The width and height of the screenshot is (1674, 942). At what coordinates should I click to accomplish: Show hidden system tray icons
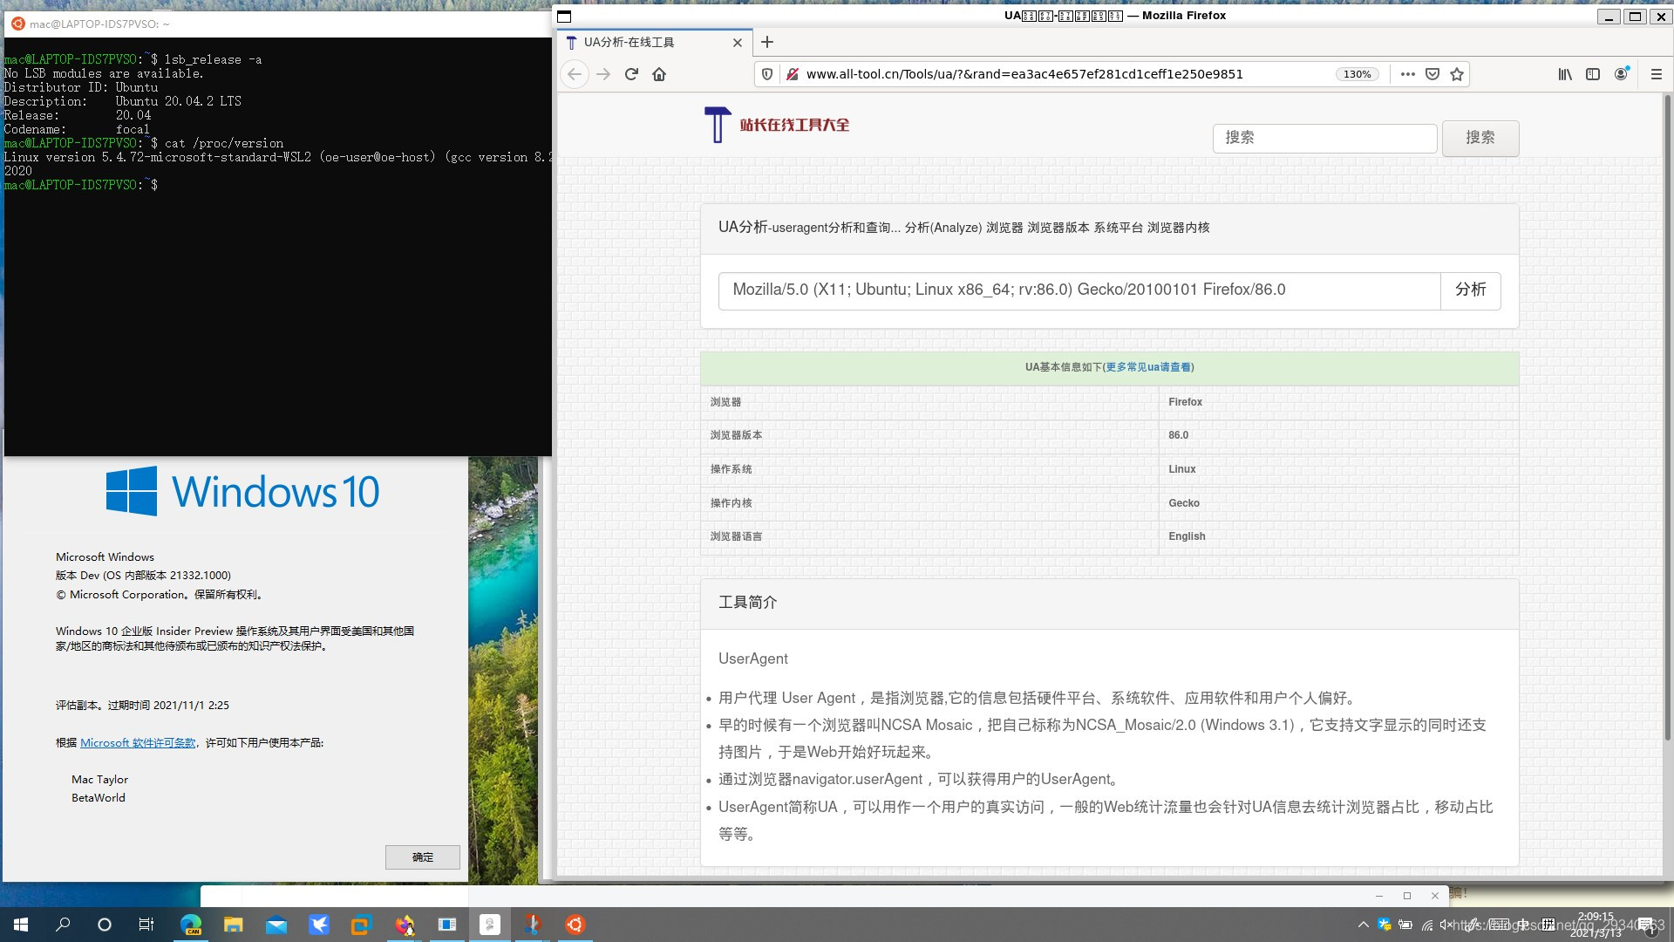(x=1364, y=925)
